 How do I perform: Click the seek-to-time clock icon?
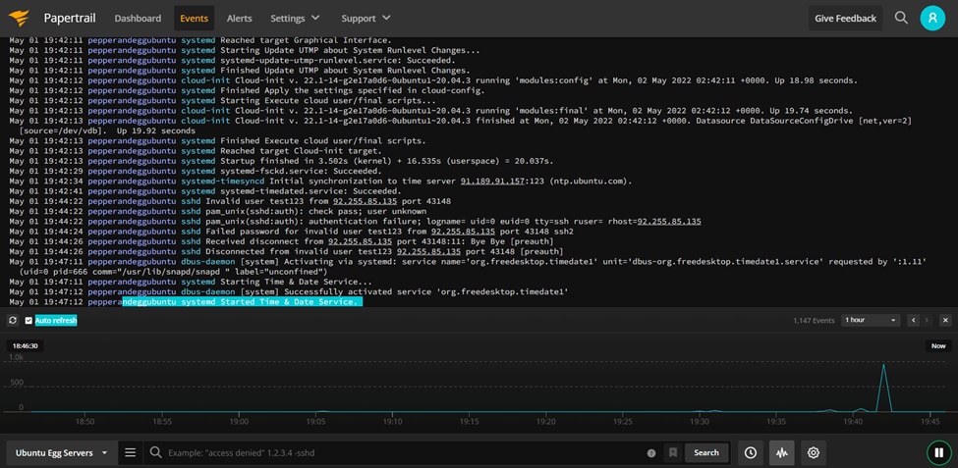coord(751,452)
